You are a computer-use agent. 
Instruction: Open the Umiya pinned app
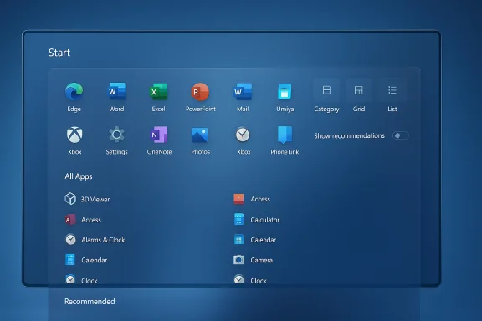pos(285,97)
